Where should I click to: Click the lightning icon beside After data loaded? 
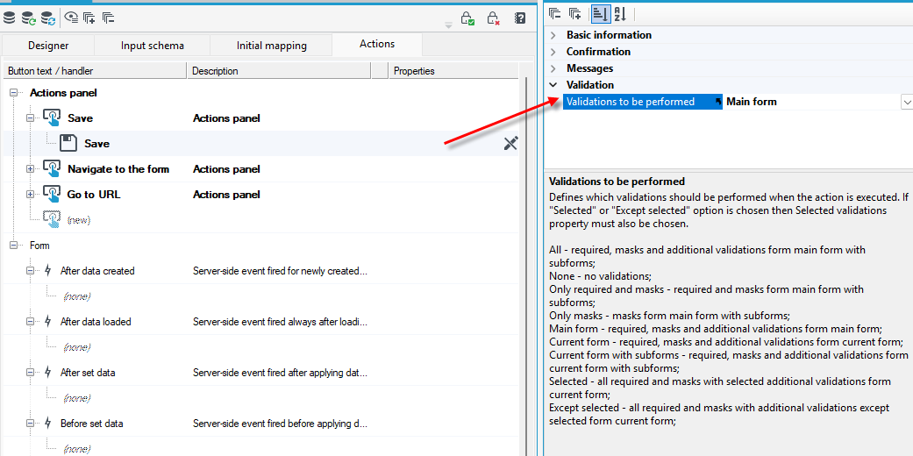(48, 322)
